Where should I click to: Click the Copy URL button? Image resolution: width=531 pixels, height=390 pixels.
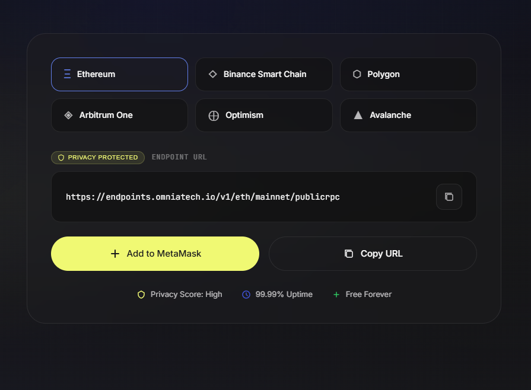[x=373, y=254]
